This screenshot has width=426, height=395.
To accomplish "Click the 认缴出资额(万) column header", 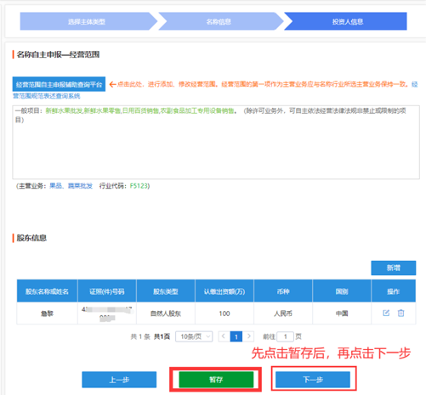I will 224,291.
